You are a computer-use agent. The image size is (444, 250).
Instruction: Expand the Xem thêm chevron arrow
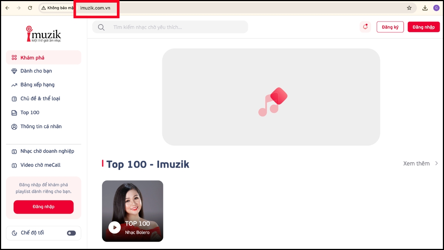point(437,163)
